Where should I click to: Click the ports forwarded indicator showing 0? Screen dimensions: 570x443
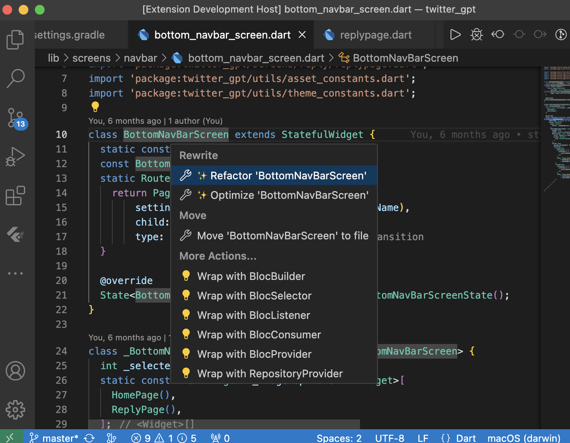pyautogui.click(x=220, y=438)
